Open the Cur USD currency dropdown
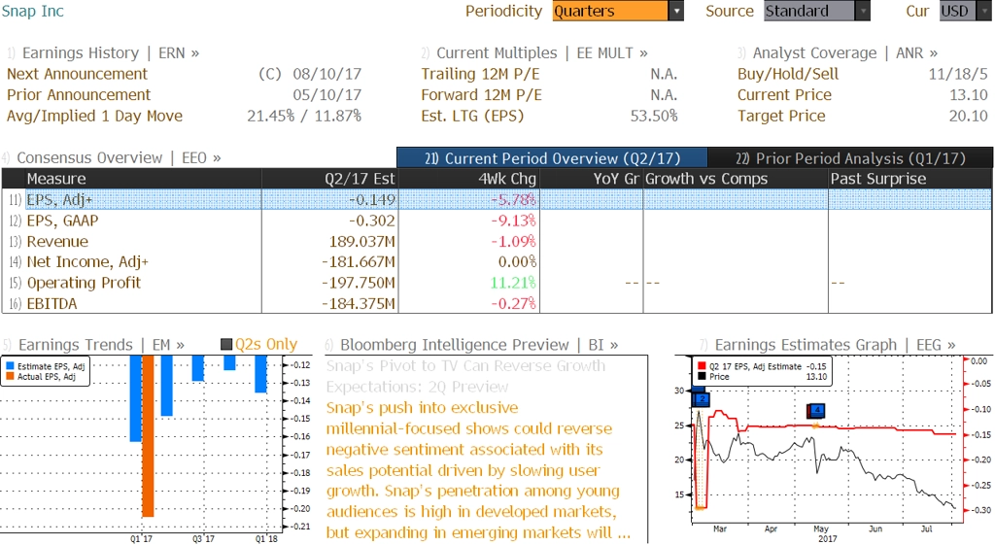The width and height of the screenshot is (995, 545). (x=965, y=11)
